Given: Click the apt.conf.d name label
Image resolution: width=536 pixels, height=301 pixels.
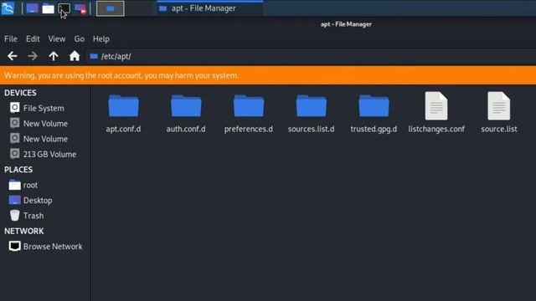Looking at the screenshot, I should [123, 129].
